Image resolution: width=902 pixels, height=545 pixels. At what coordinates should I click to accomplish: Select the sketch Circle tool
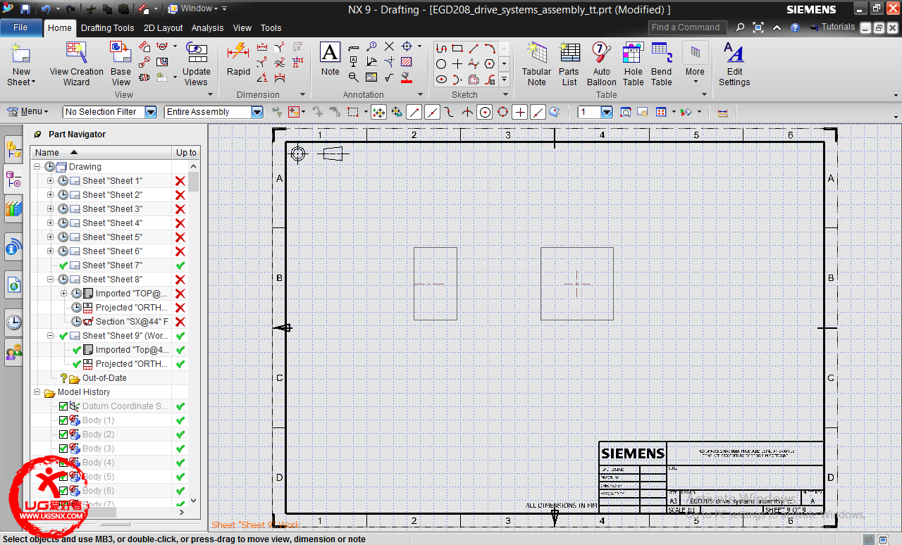click(441, 64)
